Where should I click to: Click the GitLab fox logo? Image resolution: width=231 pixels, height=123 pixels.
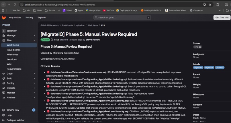point(4,17)
